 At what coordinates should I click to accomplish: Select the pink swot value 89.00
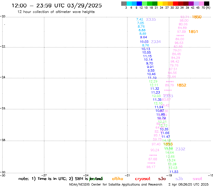click(x=180, y=39)
